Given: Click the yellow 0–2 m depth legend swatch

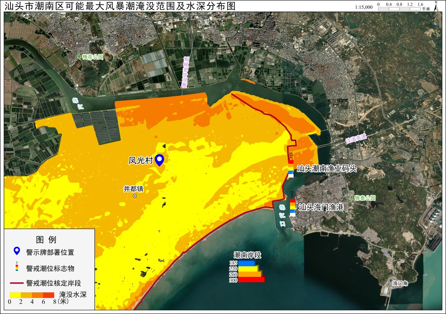Looking at the screenshot, I should [15, 295].
